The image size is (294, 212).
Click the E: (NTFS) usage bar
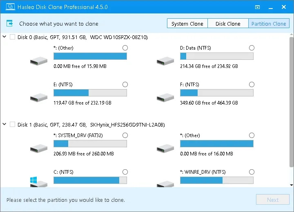[90, 93]
